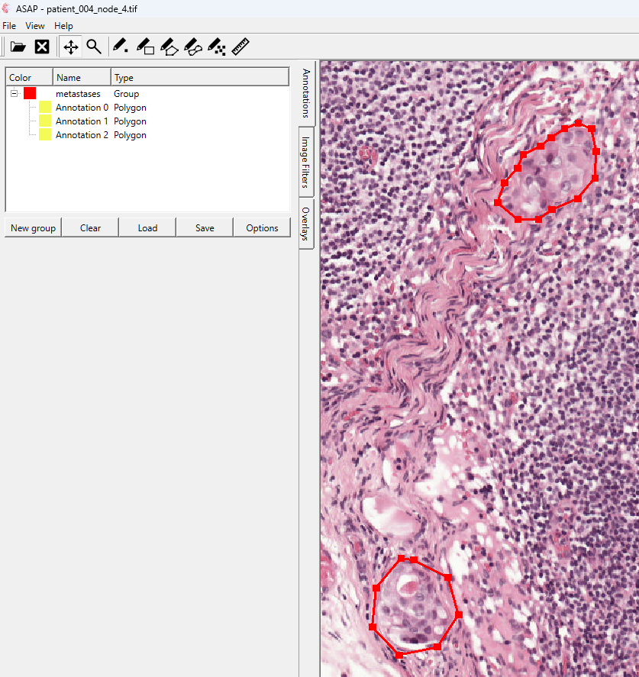Select the zoom magnifier tool
Image resolution: width=639 pixels, height=677 pixels.
[94, 47]
